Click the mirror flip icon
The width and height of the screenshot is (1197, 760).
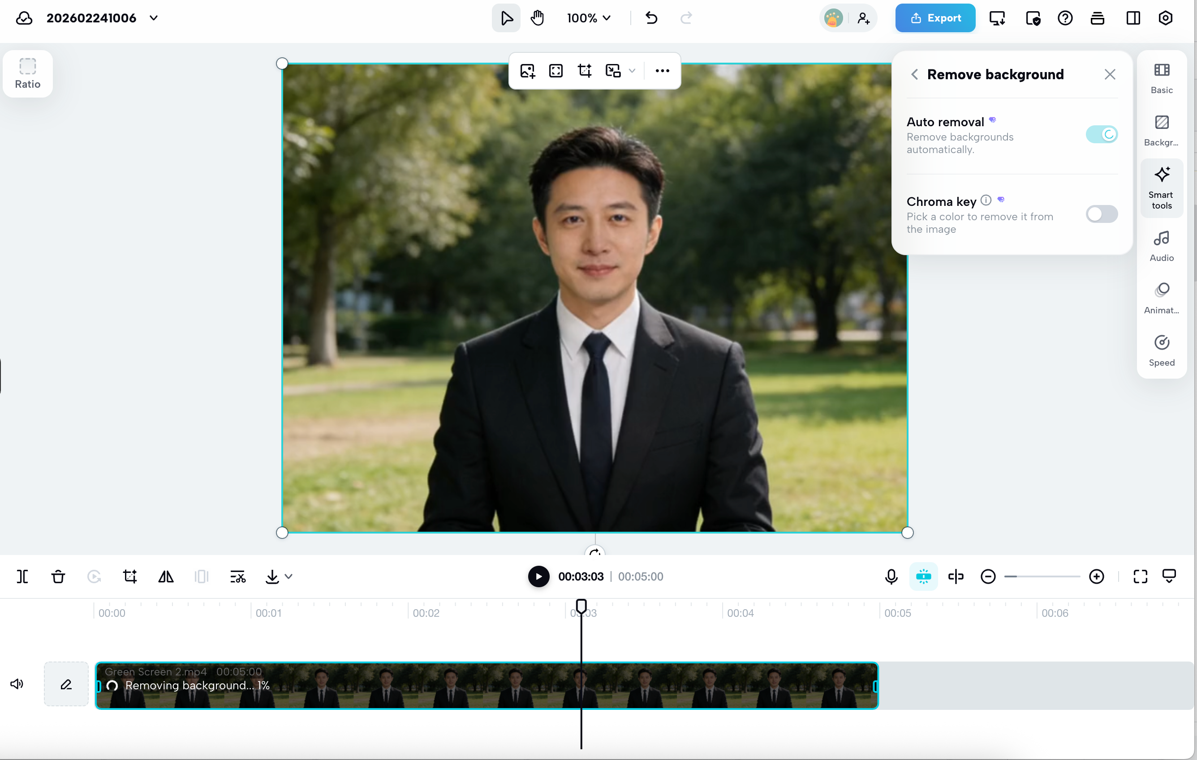(x=166, y=576)
